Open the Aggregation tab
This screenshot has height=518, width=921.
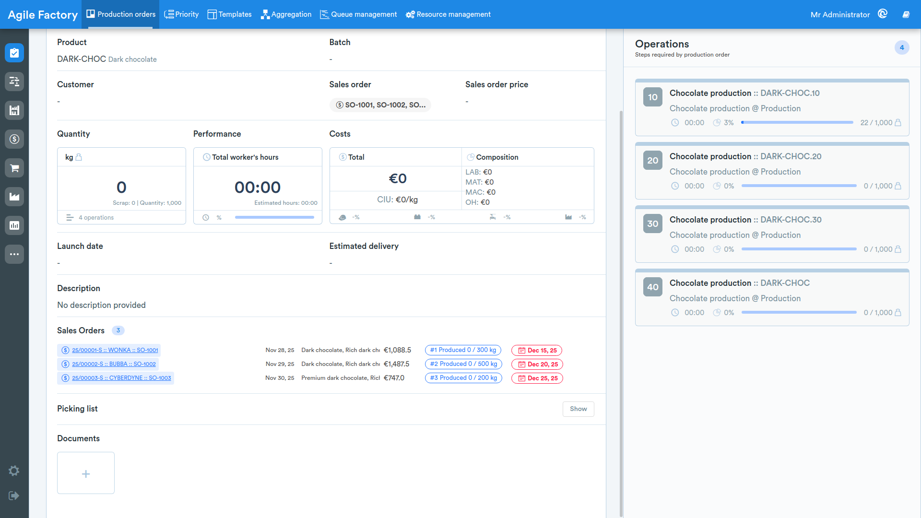[x=286, y=14]
